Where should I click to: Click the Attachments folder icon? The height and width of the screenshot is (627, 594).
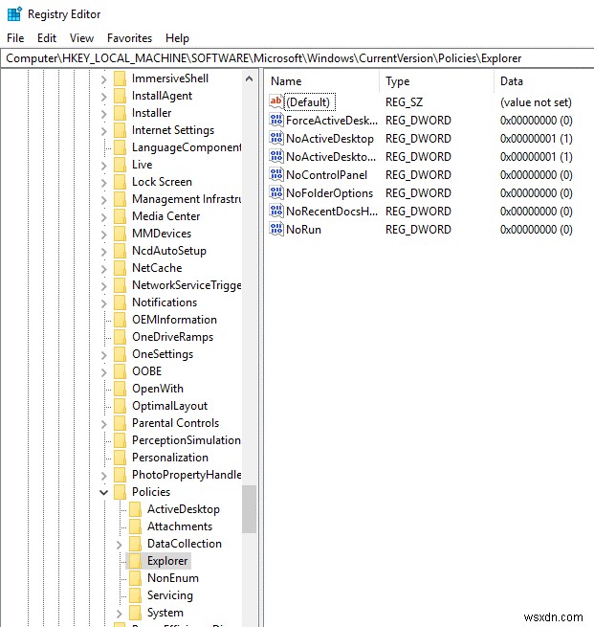[x=136, y=526]
